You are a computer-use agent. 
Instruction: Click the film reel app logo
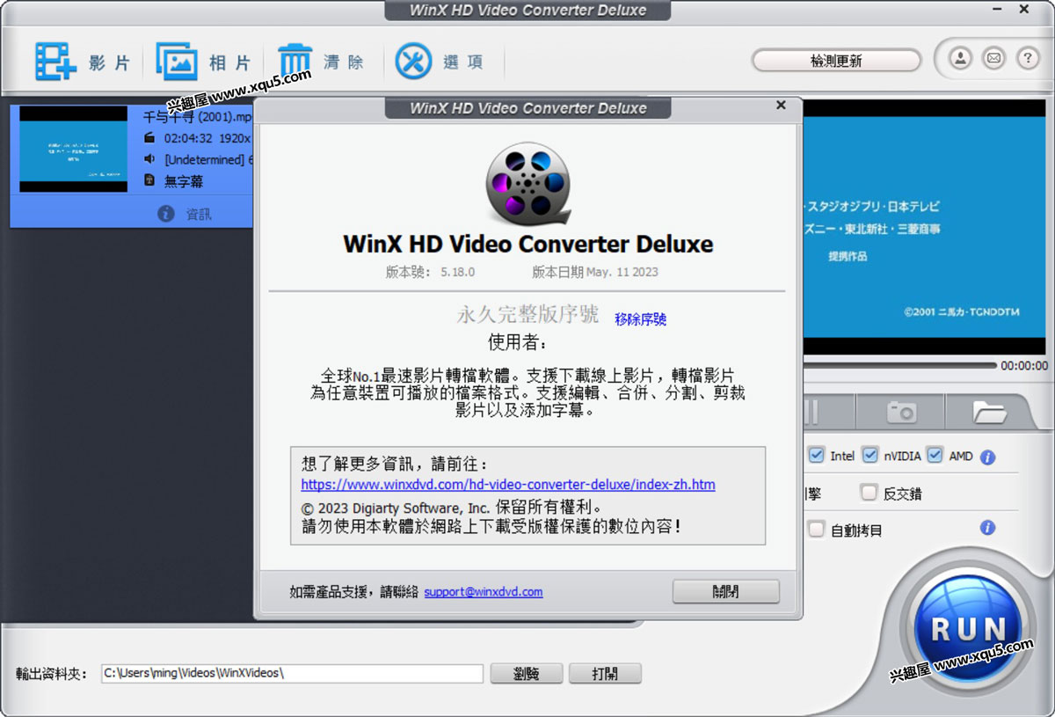click(x=527, y=184)
